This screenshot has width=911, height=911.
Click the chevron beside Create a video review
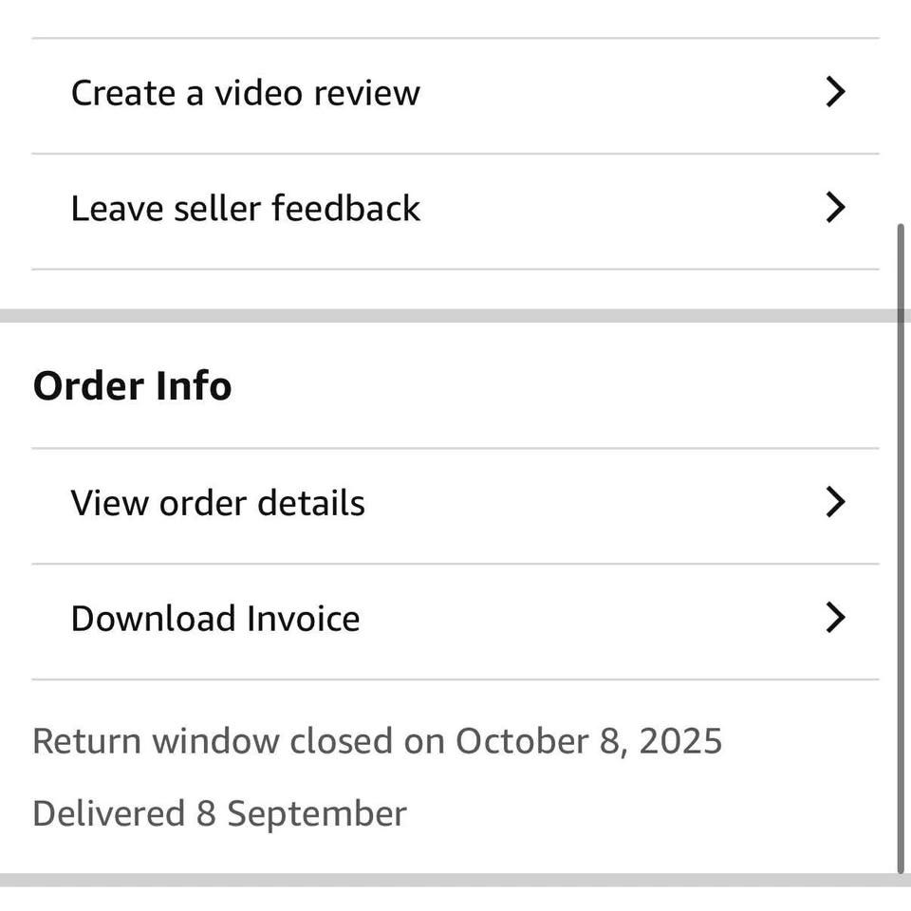tap(835, 92)
